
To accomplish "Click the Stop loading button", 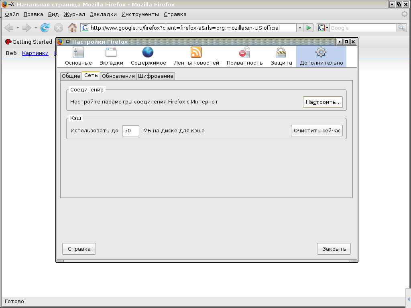I will 59,28.
